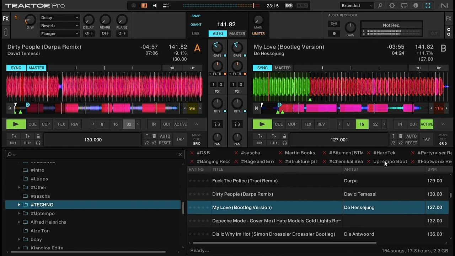Viewport: 455px width, 256px height.
Task: Sort the track list by the ARTIST column
Action: coord(384,169)
